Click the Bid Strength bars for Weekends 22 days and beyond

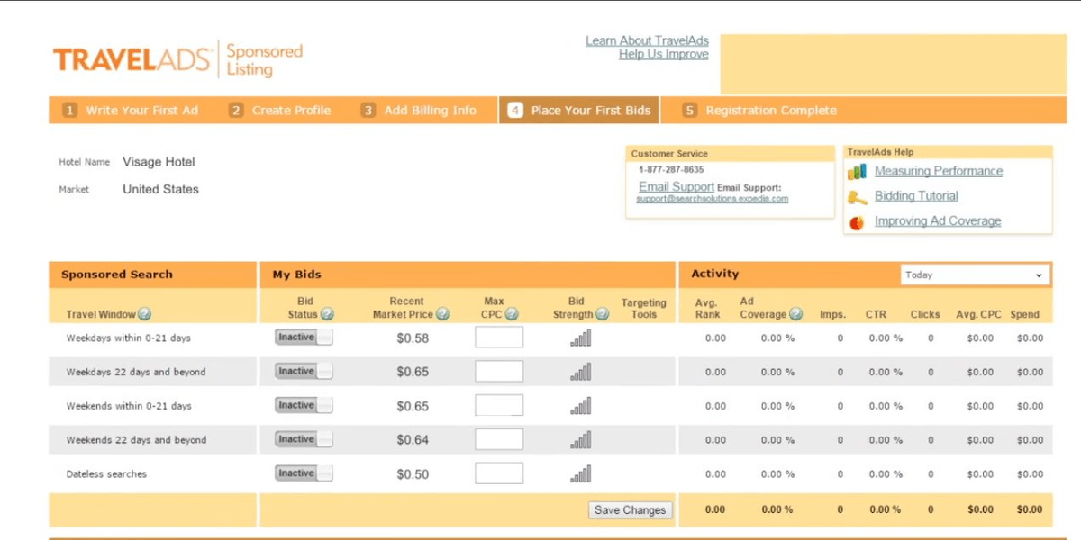581,440
